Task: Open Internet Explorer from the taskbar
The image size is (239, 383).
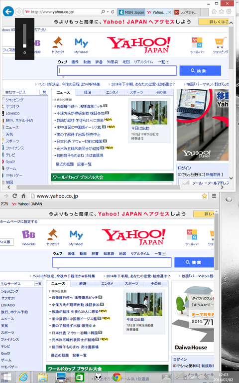Action: point(23,377)
